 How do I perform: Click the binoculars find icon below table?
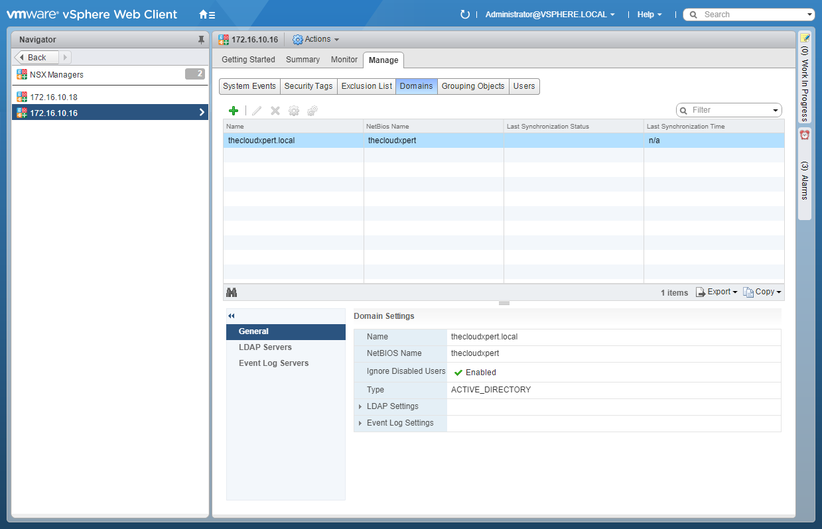(232, 292)
